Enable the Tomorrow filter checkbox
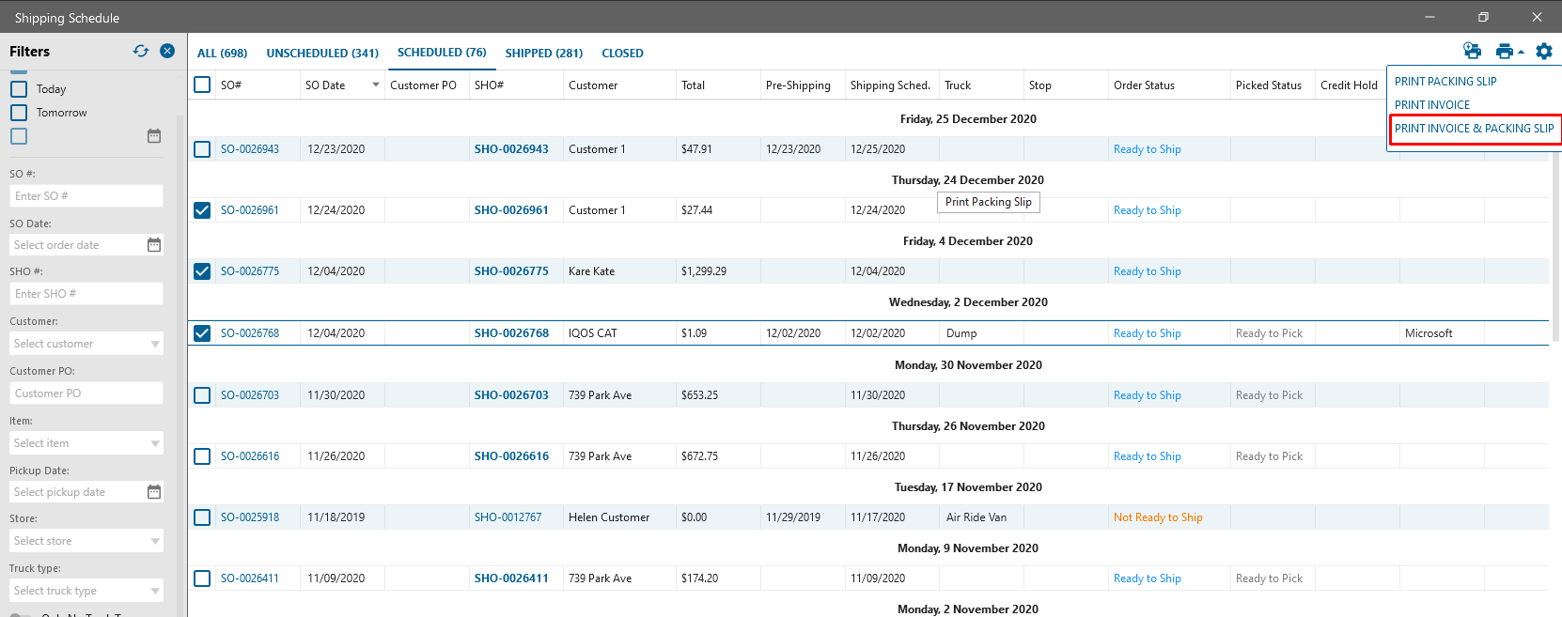This screenshot has height=617, width=1562. click(x=19, y=113)
